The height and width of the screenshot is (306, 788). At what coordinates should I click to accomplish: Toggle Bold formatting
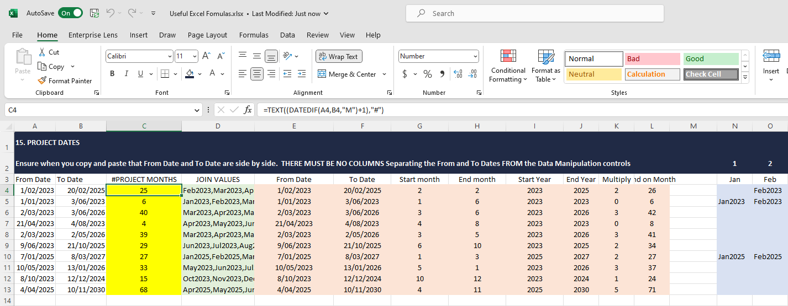[112, 74]
